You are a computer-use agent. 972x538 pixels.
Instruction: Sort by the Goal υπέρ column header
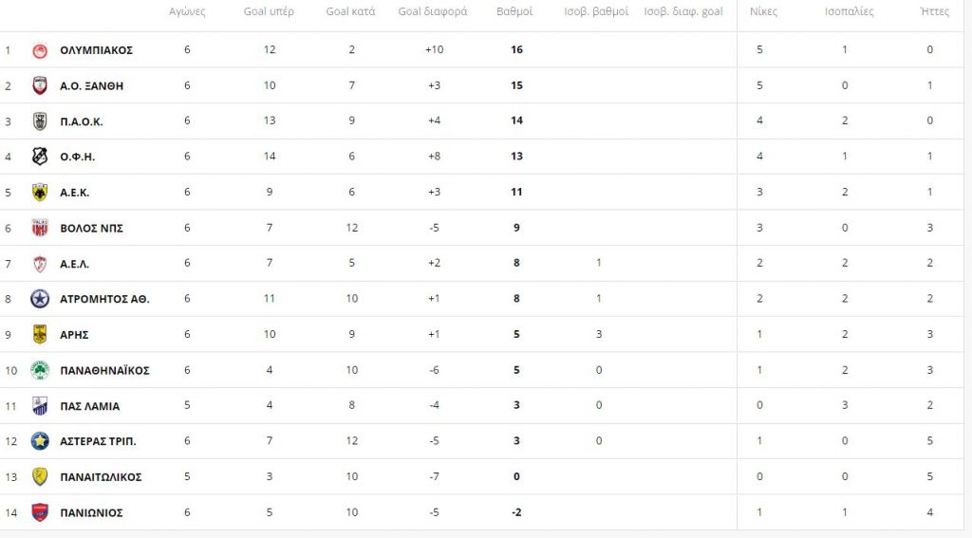269,11
